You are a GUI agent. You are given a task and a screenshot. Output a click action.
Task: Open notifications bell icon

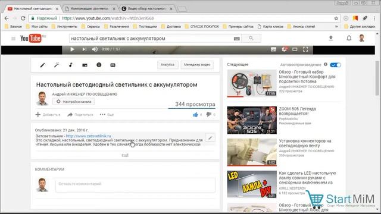point(349,38)
